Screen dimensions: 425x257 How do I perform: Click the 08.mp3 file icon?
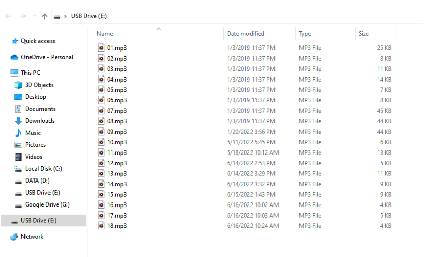[x=101, y=121]
